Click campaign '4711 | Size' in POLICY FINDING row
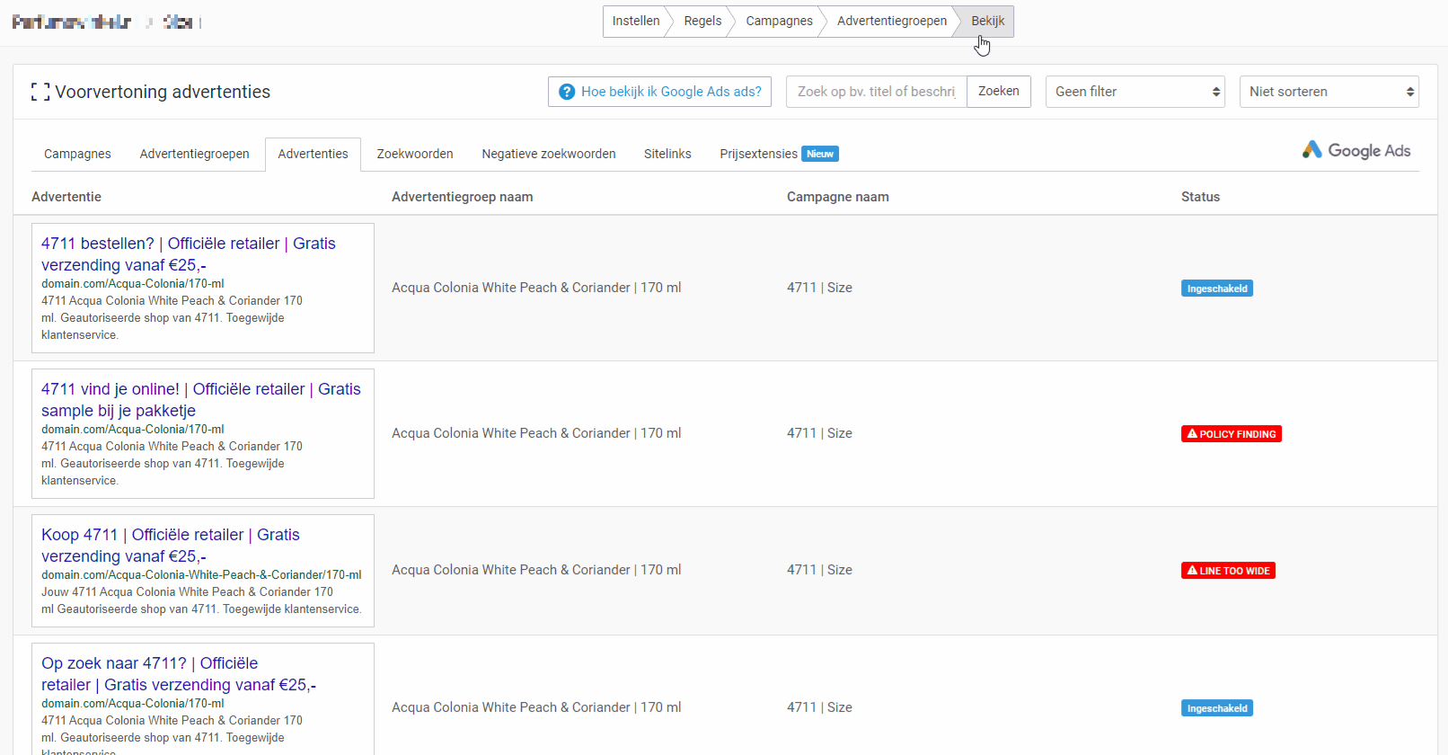Viewport: 1448px width, 755px height. coord(819,433)
